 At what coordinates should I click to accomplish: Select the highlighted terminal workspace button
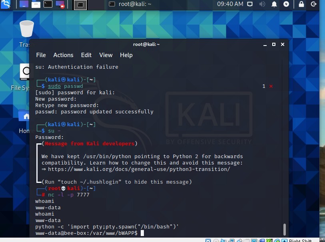click(80, 5)
